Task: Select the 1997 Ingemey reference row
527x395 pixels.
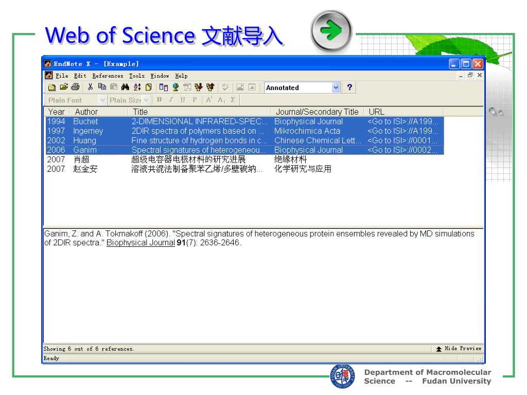Action: (244, 131)
